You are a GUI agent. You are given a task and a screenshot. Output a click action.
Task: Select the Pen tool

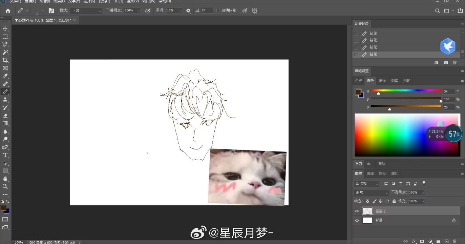pos(5,147)
